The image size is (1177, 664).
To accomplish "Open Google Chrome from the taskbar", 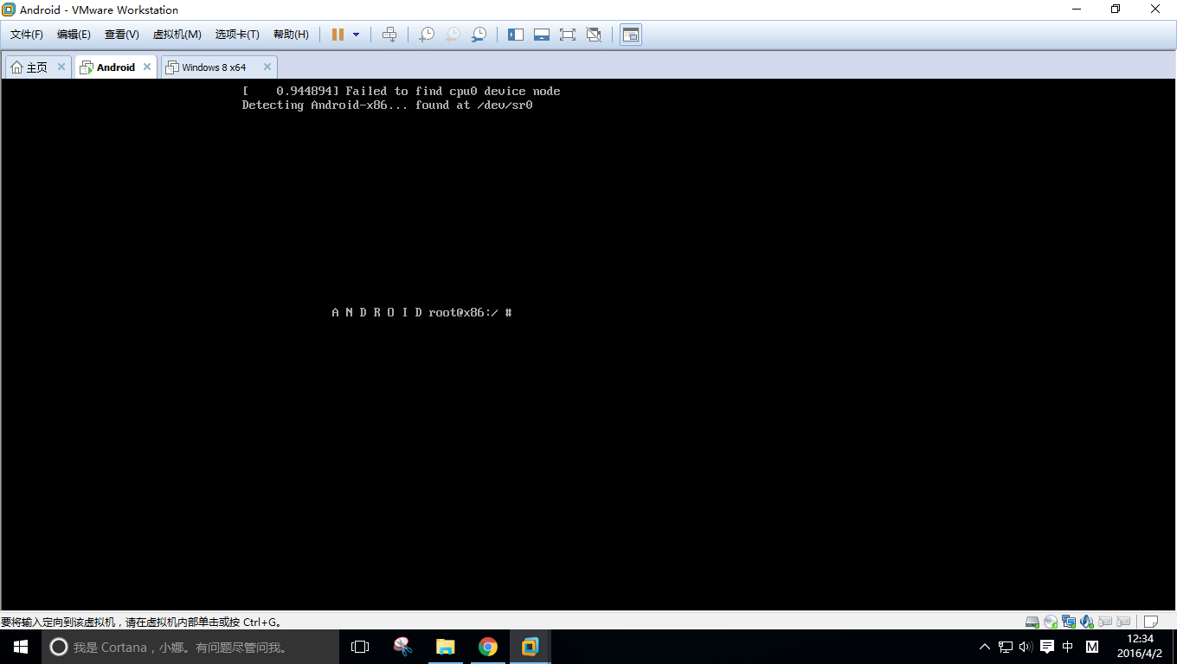I will click(x=488, y=647).
